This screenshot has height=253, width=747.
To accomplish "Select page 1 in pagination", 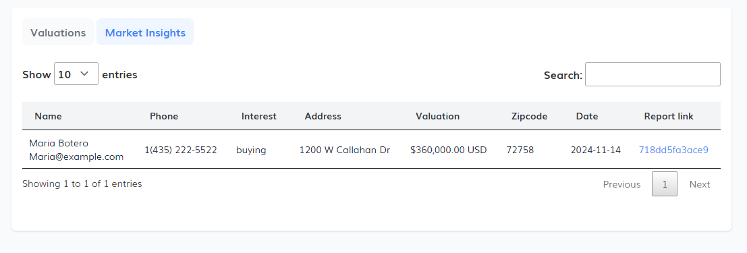I will click(665, 184).
